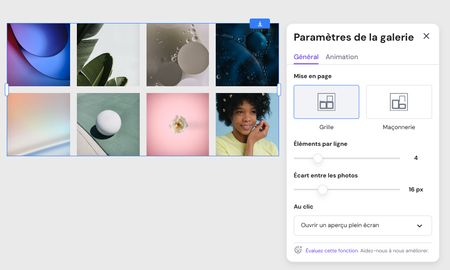Select the Général tab
This screenshot has height=270, width=450.
306,57
